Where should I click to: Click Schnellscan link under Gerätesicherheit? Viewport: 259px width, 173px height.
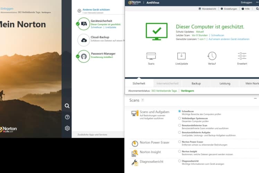click(97, 27)
